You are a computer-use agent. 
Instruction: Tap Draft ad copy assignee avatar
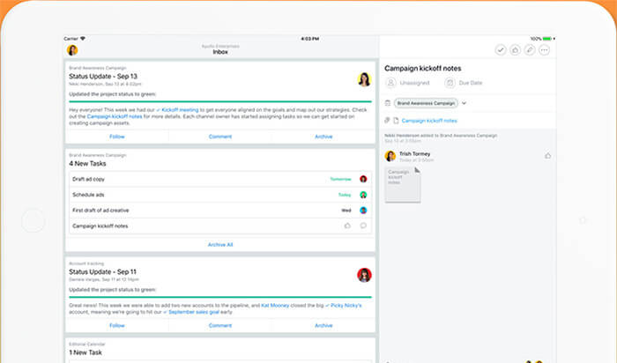pos(363,179)
